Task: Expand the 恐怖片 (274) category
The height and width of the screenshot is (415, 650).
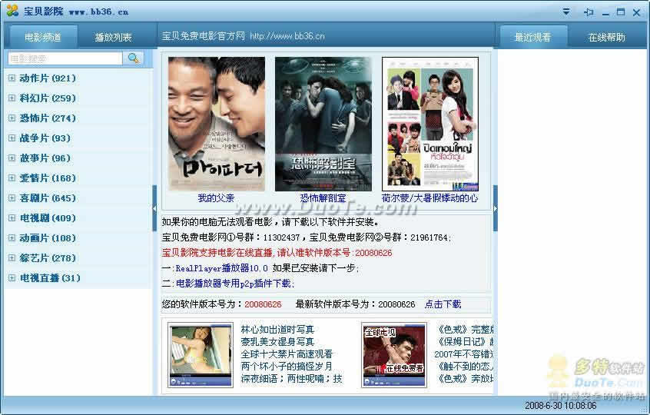Action: (12, 118)
